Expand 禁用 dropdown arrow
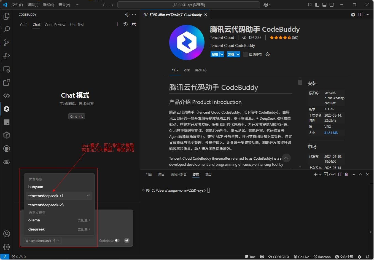This screenshot has width=374, height=260. (222, 54)
